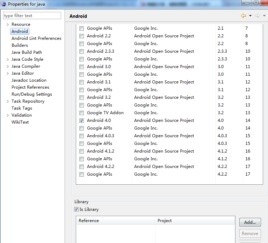The width and height of the screenshot is (268, 243).
Task: Open the back history dropdown arrow
Action: [x=250, y=16]
